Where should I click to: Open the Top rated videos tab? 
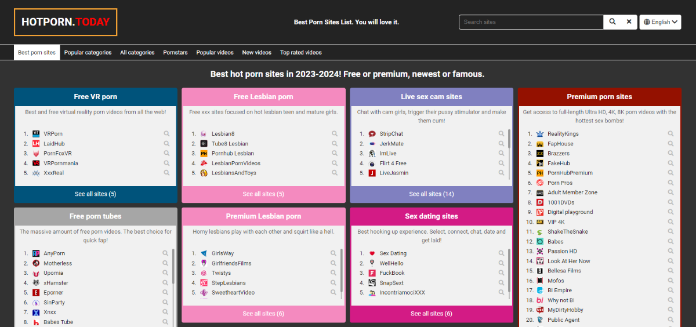tap(300, 53)
